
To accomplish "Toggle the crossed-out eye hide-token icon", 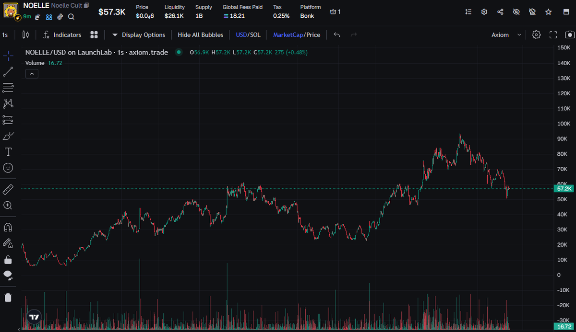I will tap(516, 11).
